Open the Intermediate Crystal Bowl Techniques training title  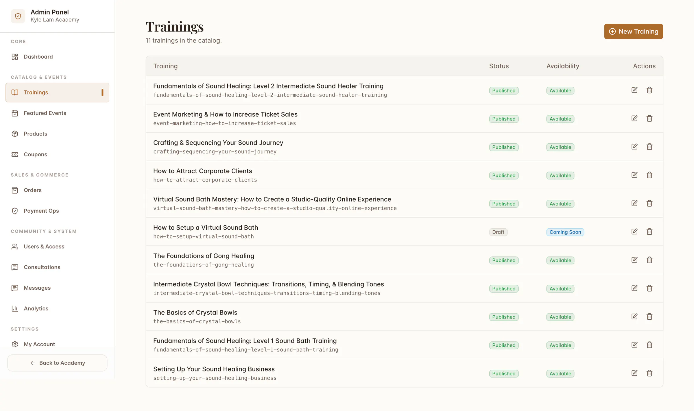(268, 284)
